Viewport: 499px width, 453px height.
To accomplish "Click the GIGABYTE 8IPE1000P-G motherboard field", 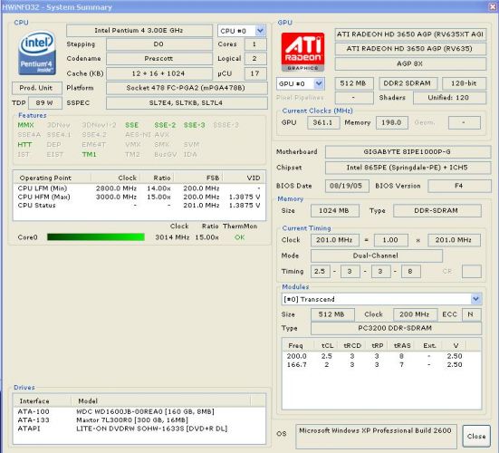I will coord(408,152).
